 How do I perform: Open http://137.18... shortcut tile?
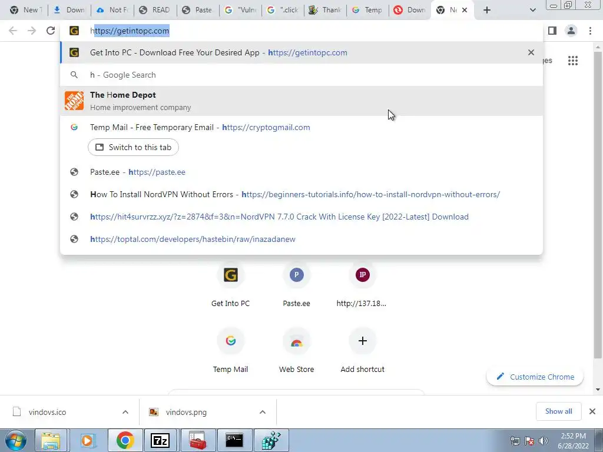362,285
